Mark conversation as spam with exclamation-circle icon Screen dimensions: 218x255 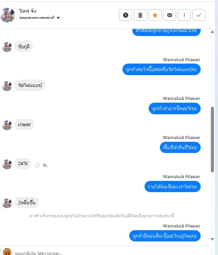point(125,15)
